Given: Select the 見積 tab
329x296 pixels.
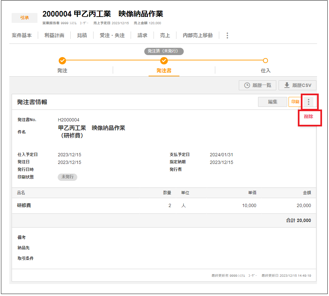Looking at the screenshot, I should [x=82, y=35].
